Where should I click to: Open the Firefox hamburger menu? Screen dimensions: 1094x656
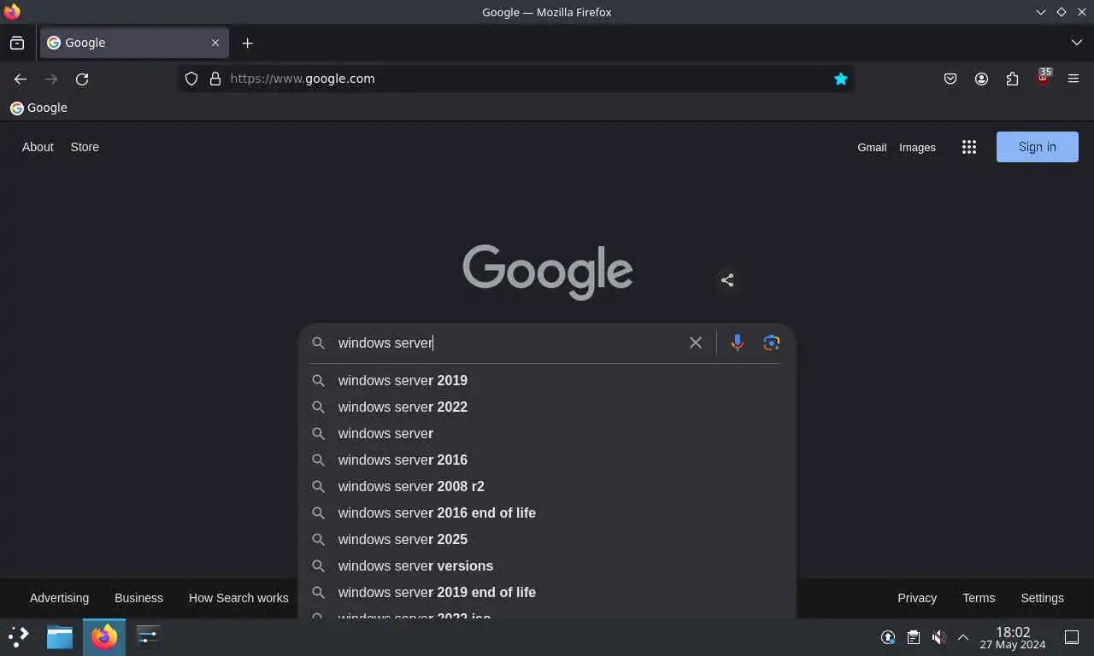pyautogui.click(x=1073, y=79)
